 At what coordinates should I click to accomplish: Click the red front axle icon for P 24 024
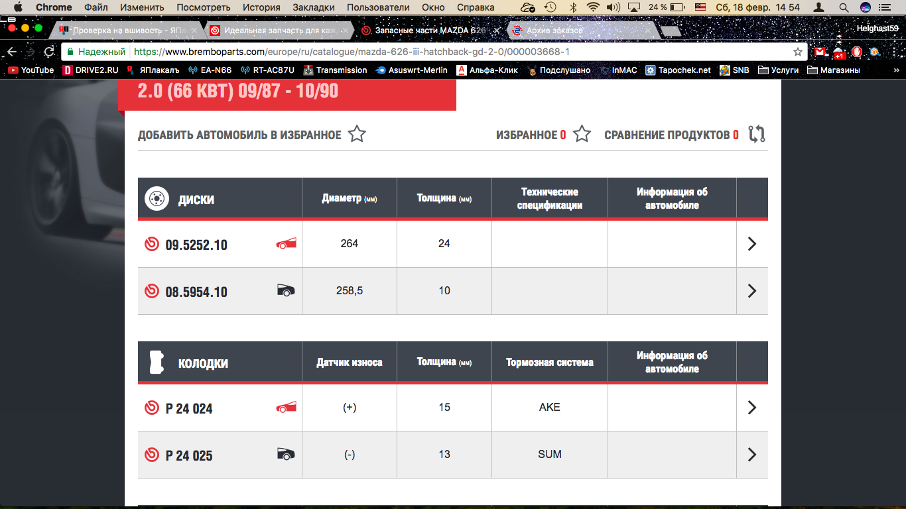pyautogui.click(x=286, y=408)
